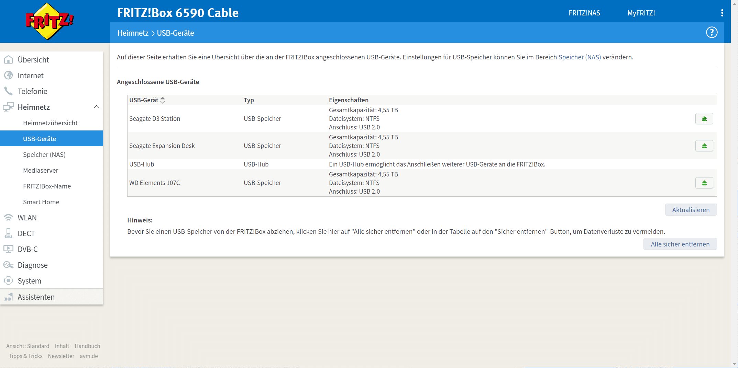Image resolution: width=738 pixels, height=368 pixels.
Task: Go to Smart Home submenu
Action: point(41,202)
